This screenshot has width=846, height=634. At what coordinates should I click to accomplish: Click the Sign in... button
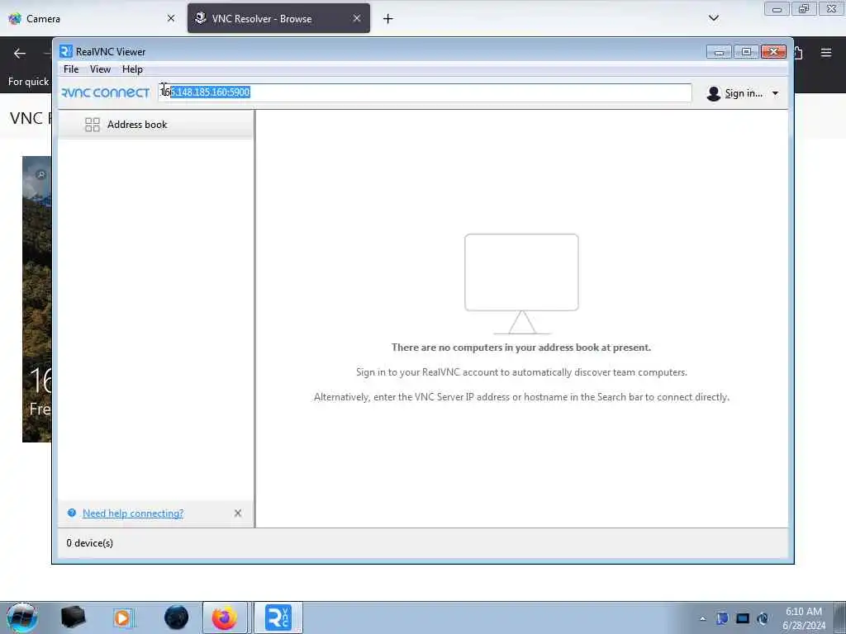pos(743,93)
